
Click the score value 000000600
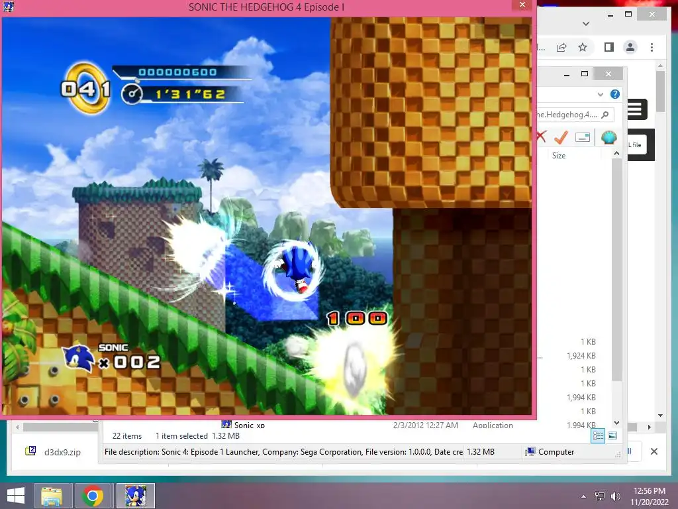click(x=177, y=72)
